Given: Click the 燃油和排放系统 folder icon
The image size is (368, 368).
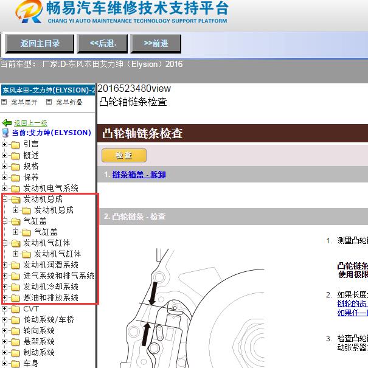Looking at the screenshot, I should click(15, 298).
